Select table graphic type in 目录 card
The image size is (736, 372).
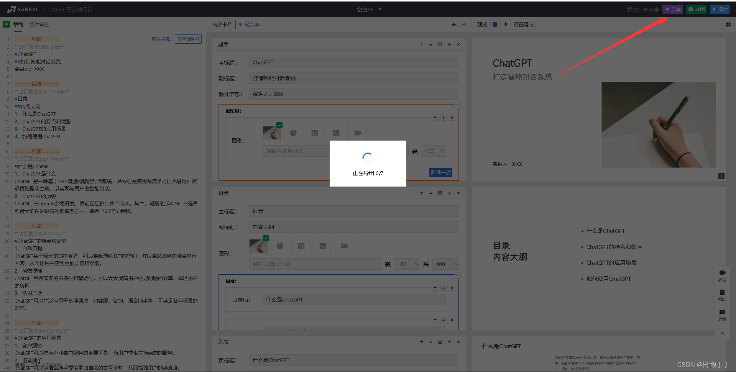pyautogui.click(x=301, y=246)
